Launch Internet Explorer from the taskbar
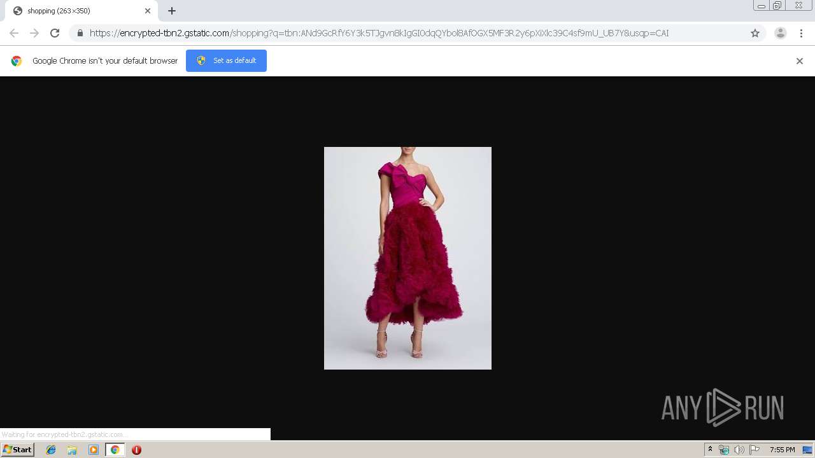 pos(51,450)
